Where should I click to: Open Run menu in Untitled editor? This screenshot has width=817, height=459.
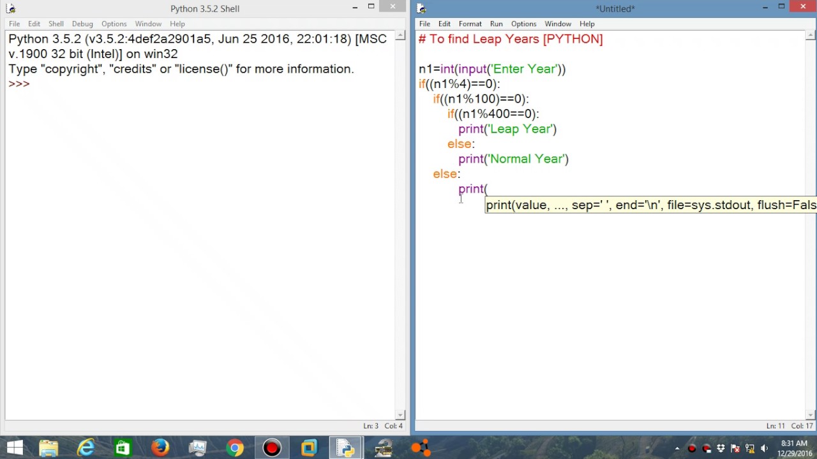496,24
